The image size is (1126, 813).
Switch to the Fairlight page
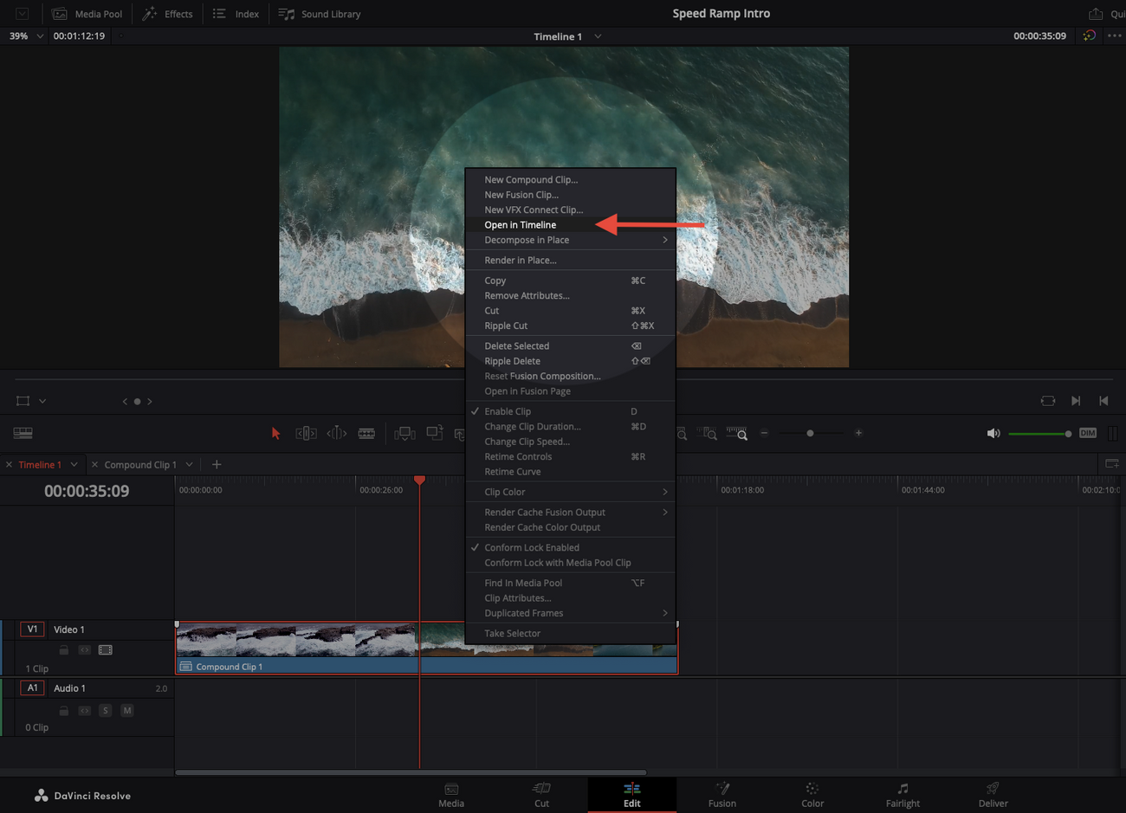(x=903, y=794)
